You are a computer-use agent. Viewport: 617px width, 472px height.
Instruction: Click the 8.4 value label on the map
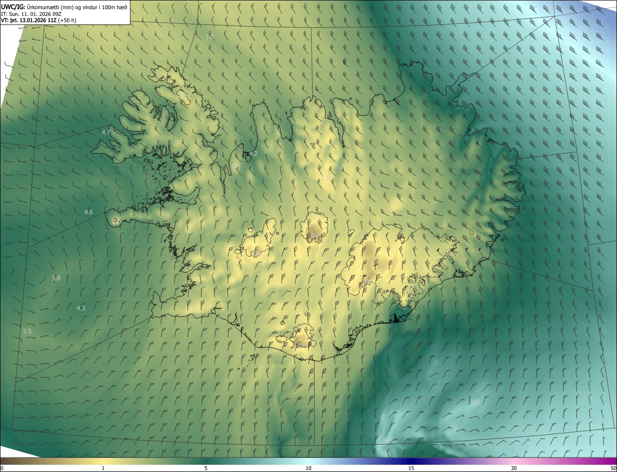(475, 403)
